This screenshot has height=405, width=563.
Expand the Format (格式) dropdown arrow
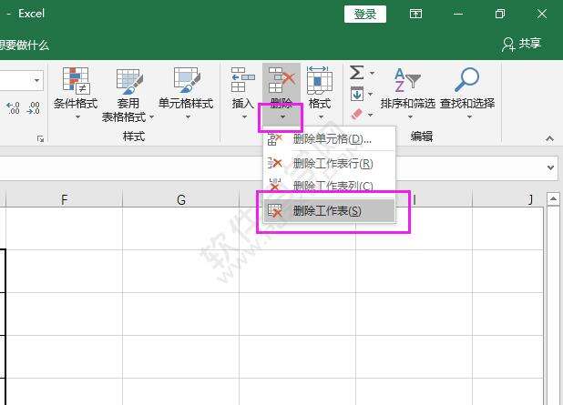321,116
